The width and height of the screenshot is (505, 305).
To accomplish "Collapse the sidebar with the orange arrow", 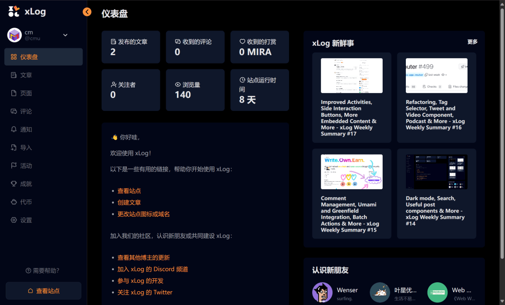I will [87, 12].
